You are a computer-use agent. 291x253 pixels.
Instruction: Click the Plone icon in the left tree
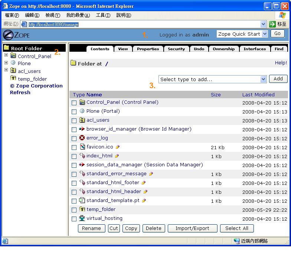(13, 63)
